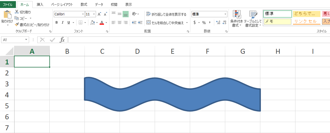Image resolution: width=330 pixels, height=133 pixels.
Task: Open the 数式 (Formulas) tab
Action: coord(84,5)
